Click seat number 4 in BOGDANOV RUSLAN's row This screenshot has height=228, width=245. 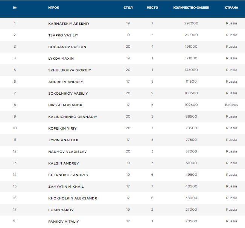(x=152, y=47)
